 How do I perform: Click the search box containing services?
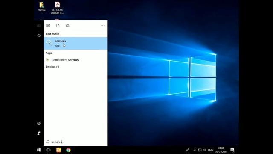click(76, 142)
